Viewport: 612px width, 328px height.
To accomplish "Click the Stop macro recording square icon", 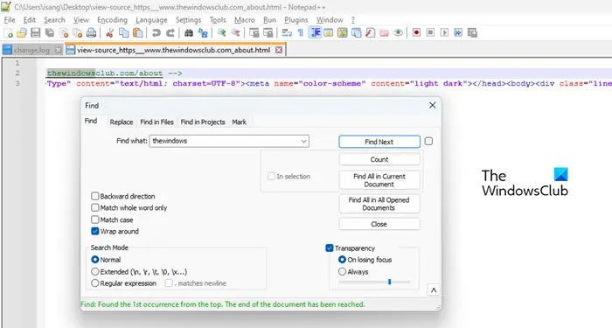I will tap(430, 33).
